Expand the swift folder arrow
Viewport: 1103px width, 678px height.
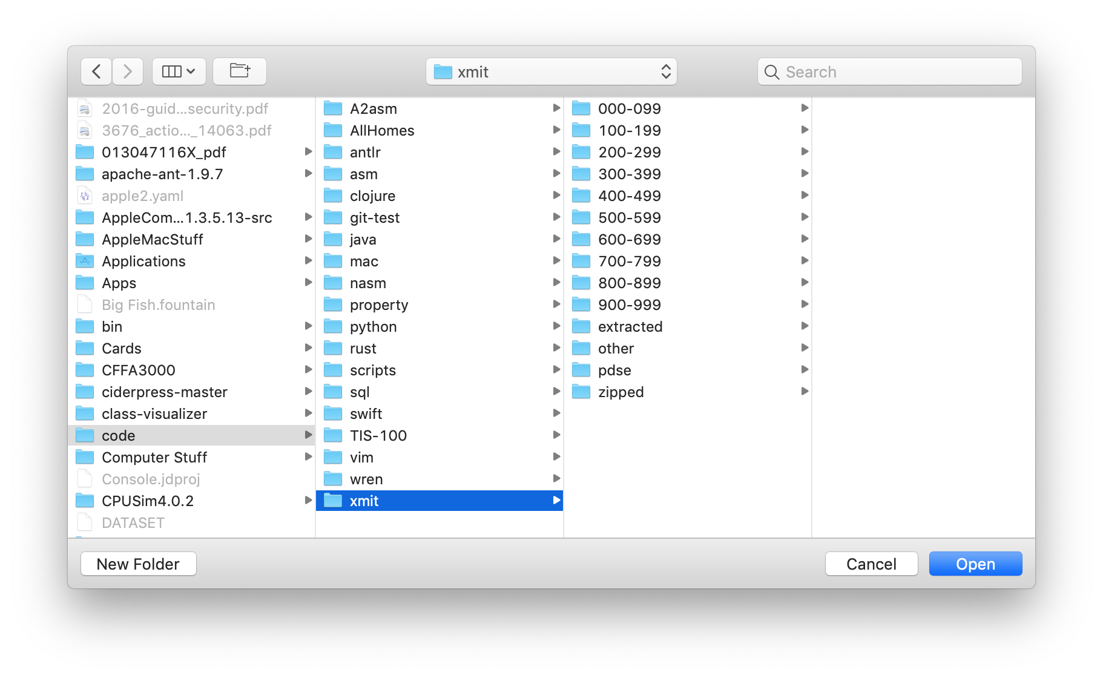pos(556,413)
